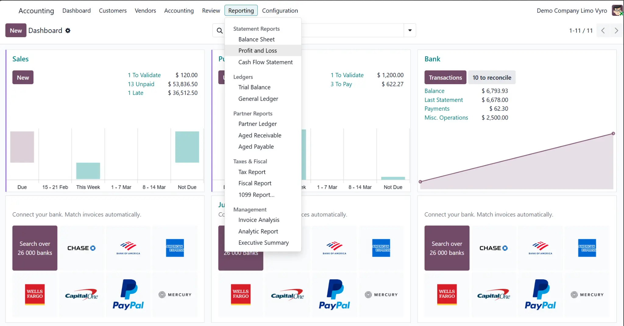Select the Capital One bank logo

point(81,294)
